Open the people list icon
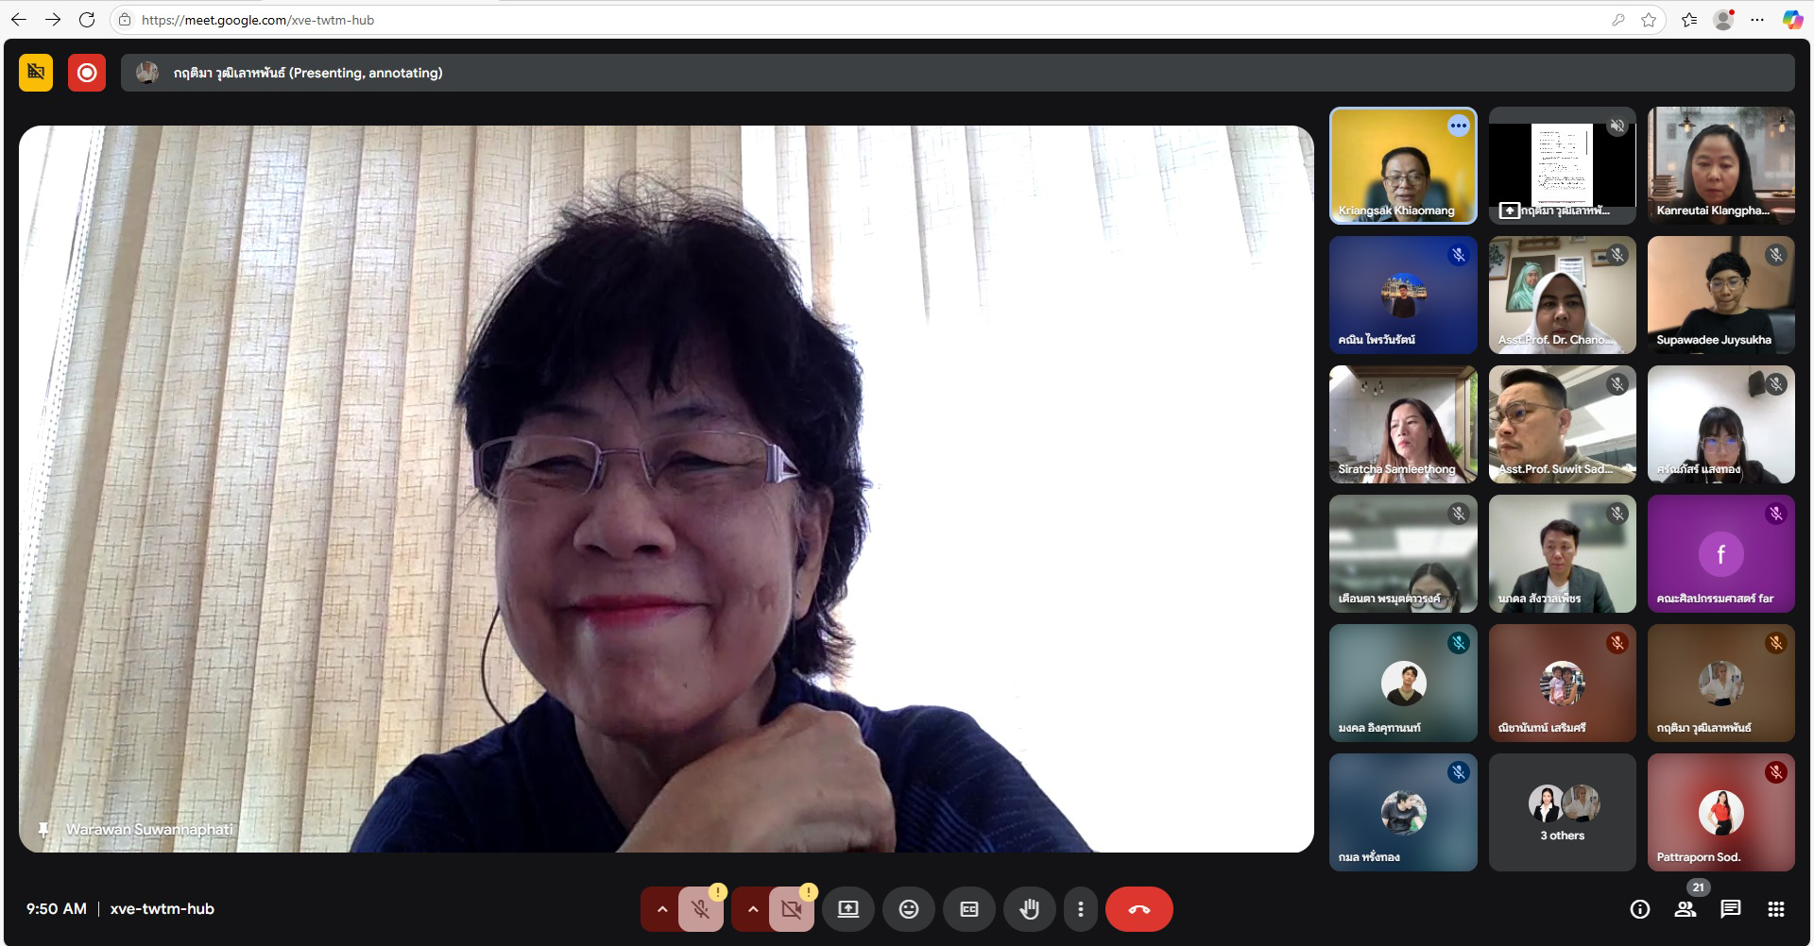Screen dimensions: 1814x946 pyautogui.click(x=1685, y=909)
